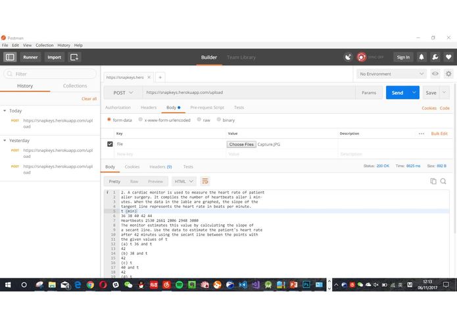Uncheck the file key checkbox
457x325 pixels.
(110, 144)
